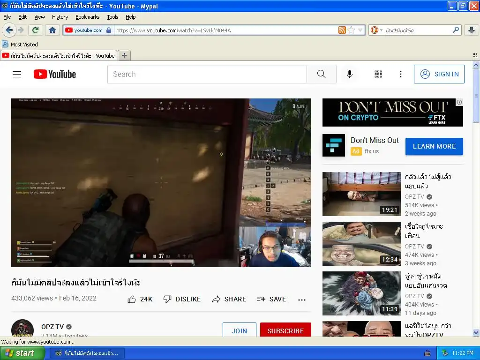Click the OPZ TV channel avatar
The width and height of the screenshot is (480, 360).
pyautogui.click(x=22, y=329)
